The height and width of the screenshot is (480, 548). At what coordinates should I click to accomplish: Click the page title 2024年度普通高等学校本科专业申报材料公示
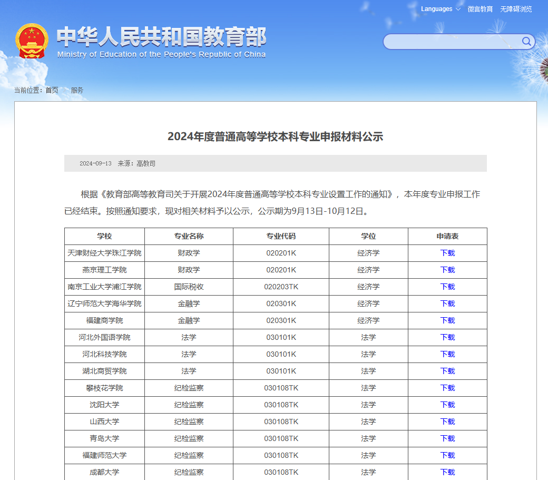pos(276,136)
